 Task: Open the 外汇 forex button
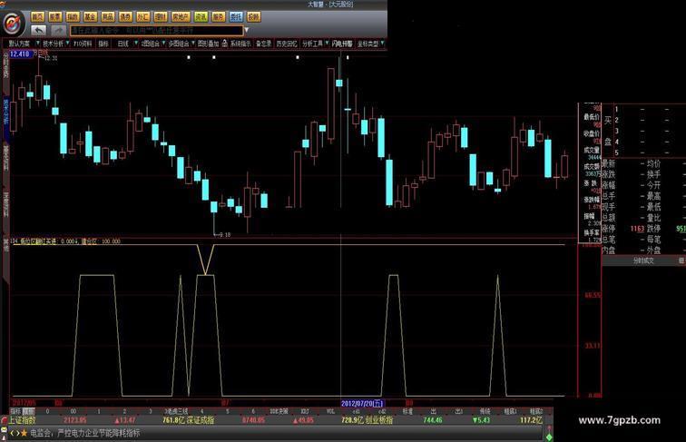[x=142, y=17]
